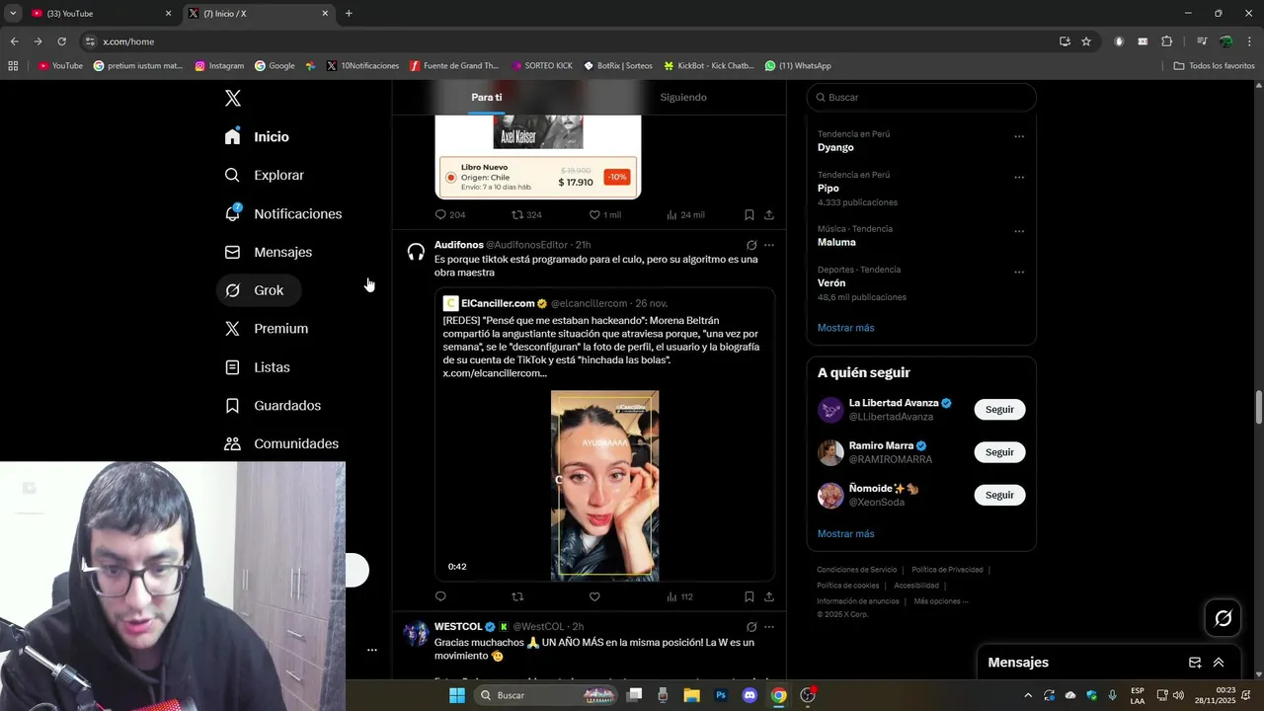The width and height of the screenshot is (1264, 711).
Task: Bookmark the Audífonos post
Action: point(749,596)
